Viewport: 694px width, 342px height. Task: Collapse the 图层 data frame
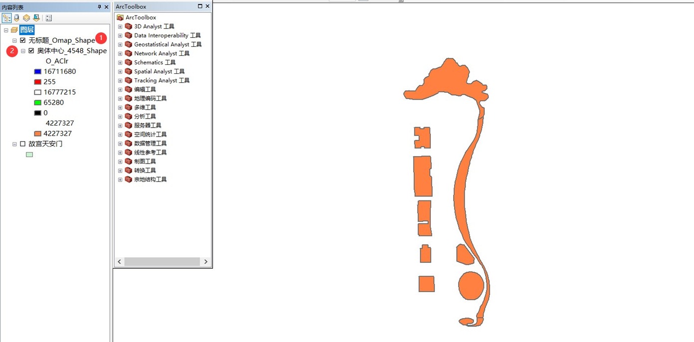pos(6,30)
